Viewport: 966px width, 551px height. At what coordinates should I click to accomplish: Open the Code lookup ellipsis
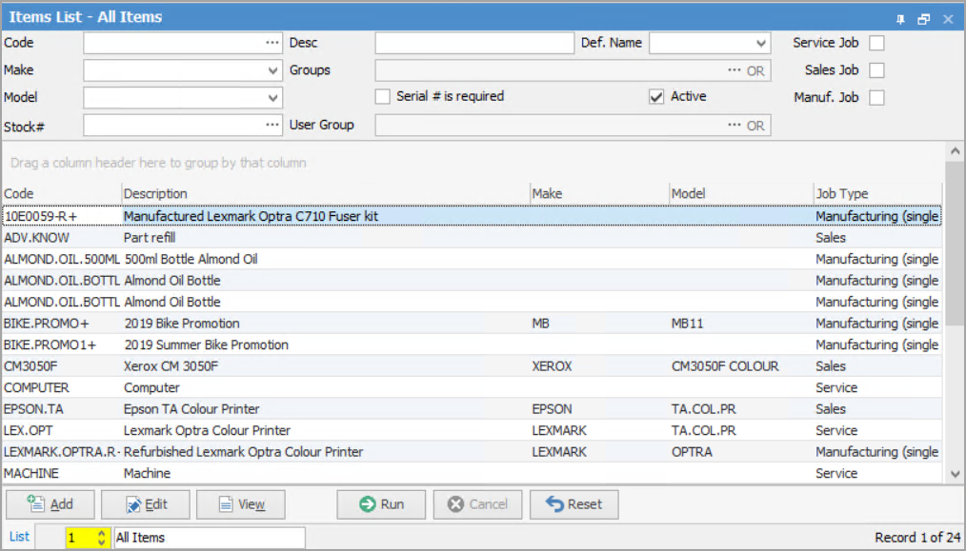272,43
